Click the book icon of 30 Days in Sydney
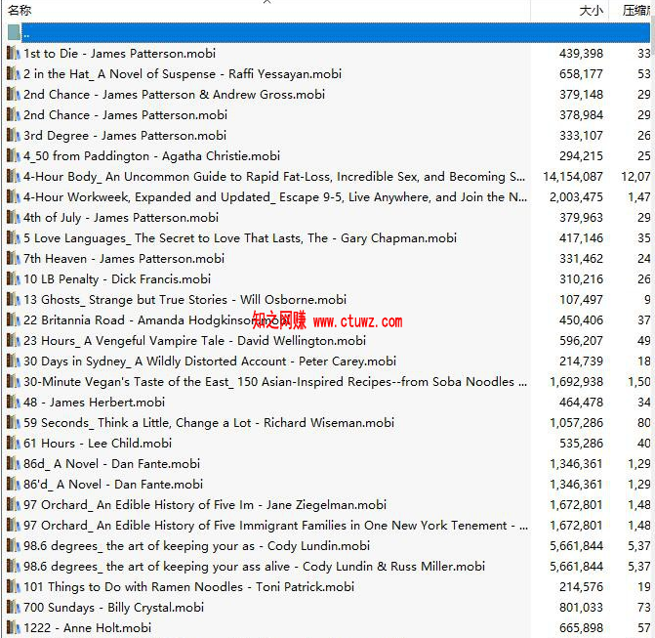 click(13, 361)
